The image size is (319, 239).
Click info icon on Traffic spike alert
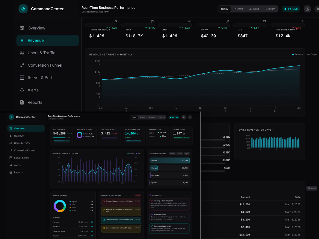[104, 220]
